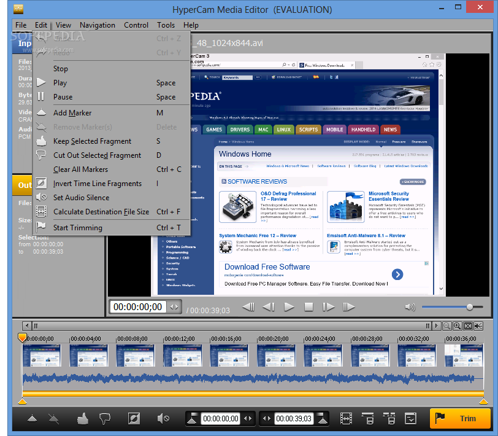This screenshot has height=436, width=498.
Task: Step forward one frame
Action: (328, 307)
